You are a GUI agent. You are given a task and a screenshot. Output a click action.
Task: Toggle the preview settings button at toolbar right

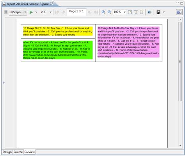179,12
